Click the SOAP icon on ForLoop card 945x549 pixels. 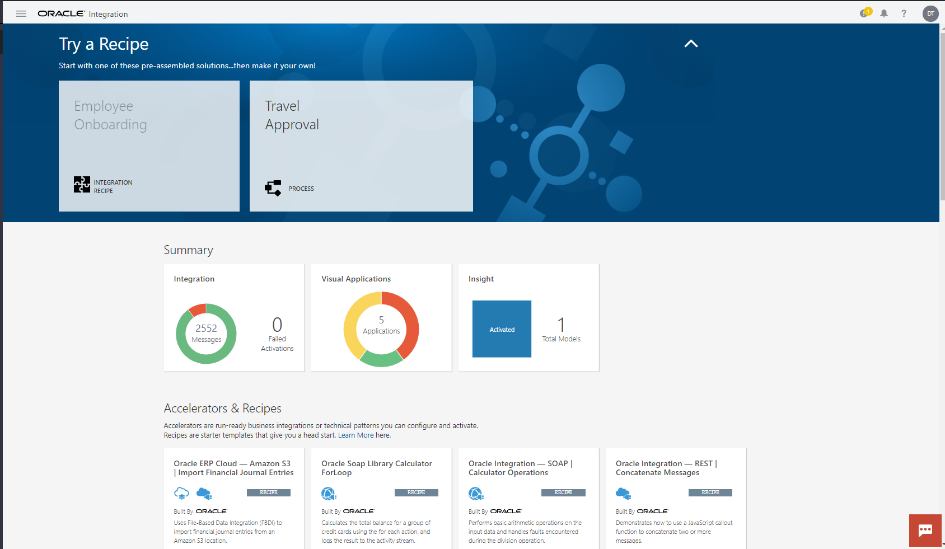tap(329, 494)
